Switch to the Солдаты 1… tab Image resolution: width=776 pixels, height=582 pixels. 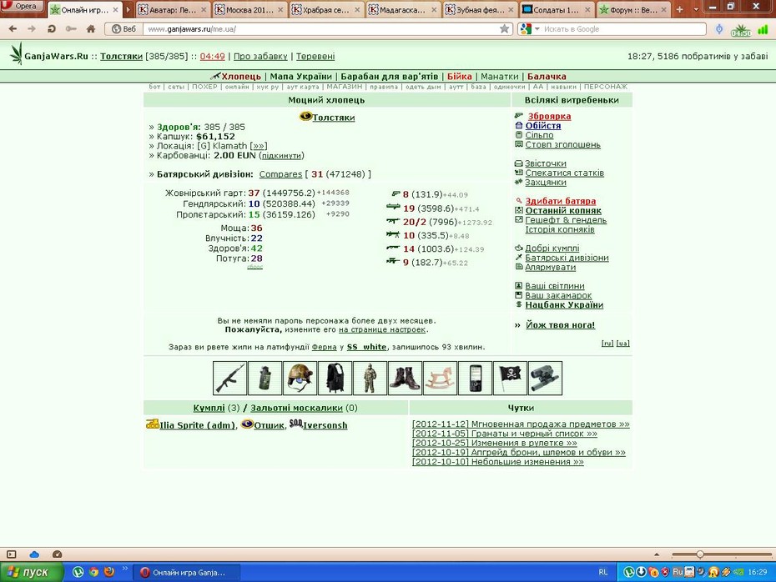(557, 9)
